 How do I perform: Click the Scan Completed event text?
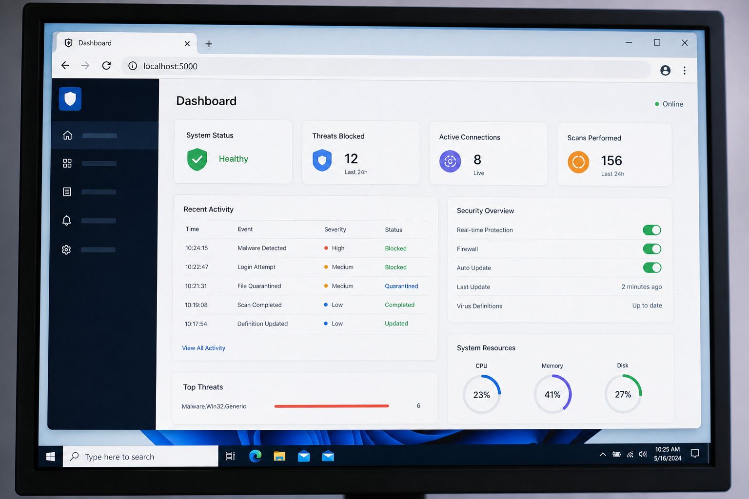click(x=259, y=305)
